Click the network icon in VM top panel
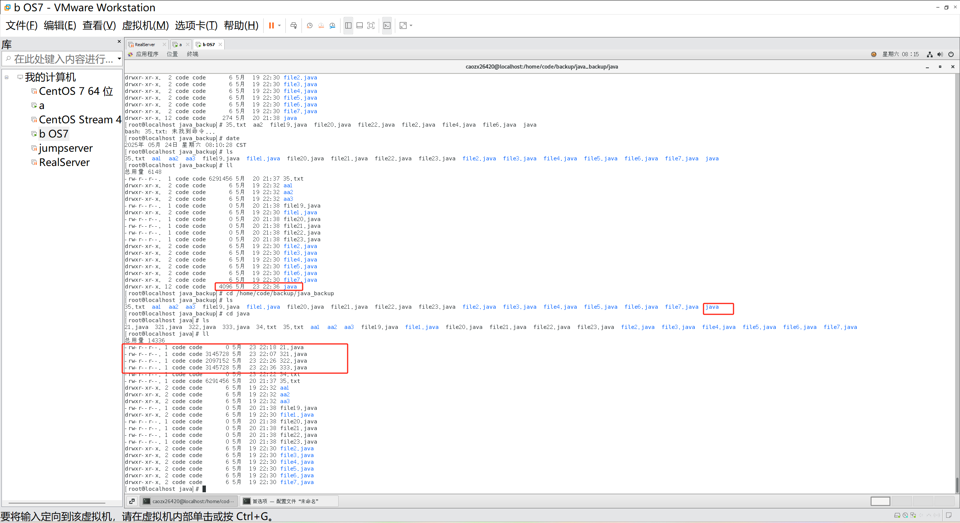960x523 pixels. click(x=930, y=54)
